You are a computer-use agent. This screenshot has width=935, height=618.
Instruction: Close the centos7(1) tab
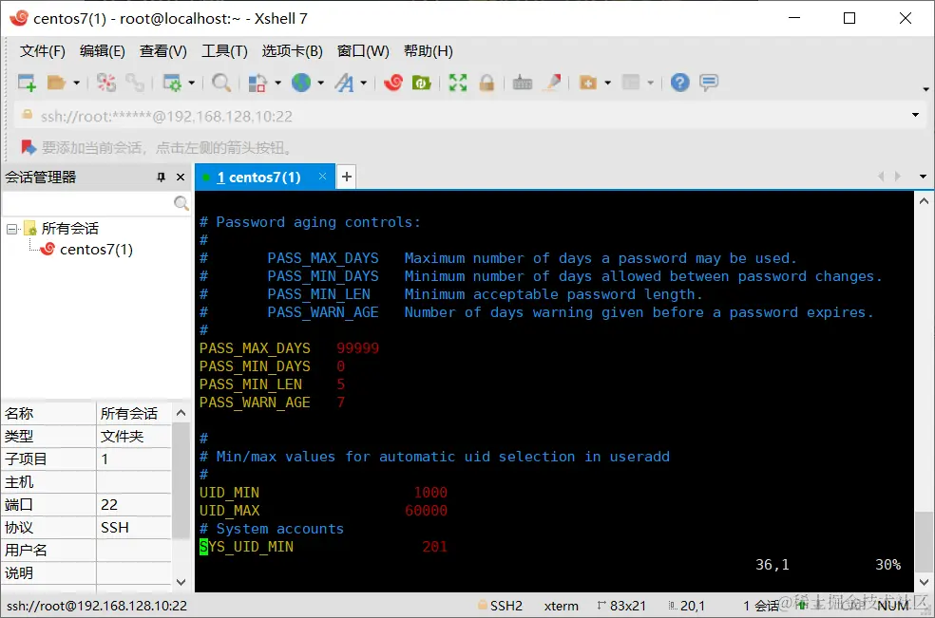point(323,177)
